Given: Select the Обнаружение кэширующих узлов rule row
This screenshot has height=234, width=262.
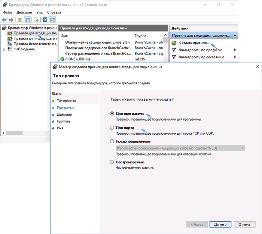Looking at the screenshot, I should (111, 42).
